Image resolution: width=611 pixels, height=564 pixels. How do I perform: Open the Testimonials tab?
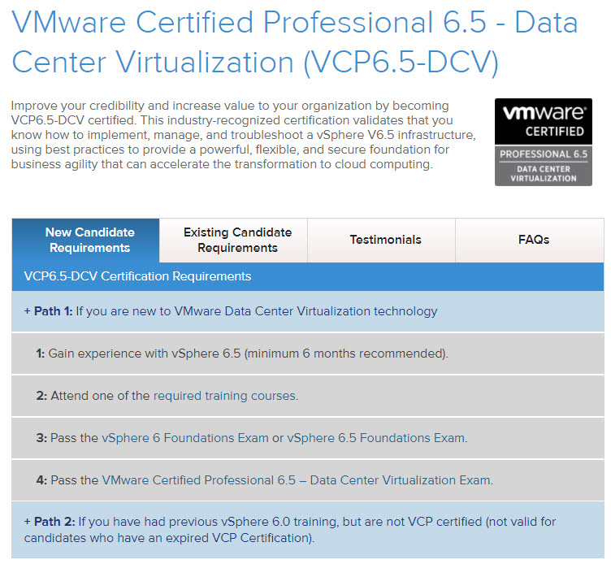click(382, 240)
